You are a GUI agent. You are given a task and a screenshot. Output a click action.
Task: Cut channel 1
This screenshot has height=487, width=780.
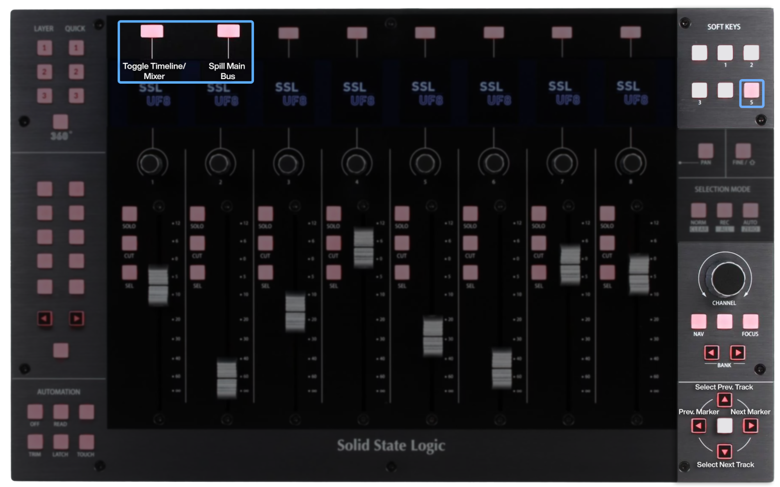click(130, 243)
